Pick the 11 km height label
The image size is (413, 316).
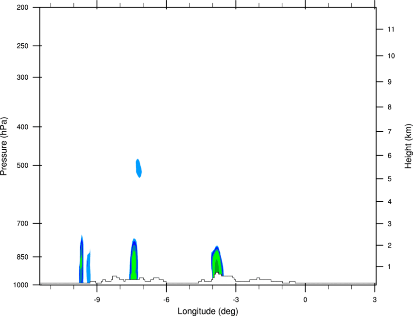pyautogui.click(x=391, y=29)
